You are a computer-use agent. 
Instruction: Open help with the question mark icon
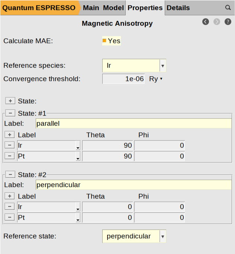click(x=228, y=22)
